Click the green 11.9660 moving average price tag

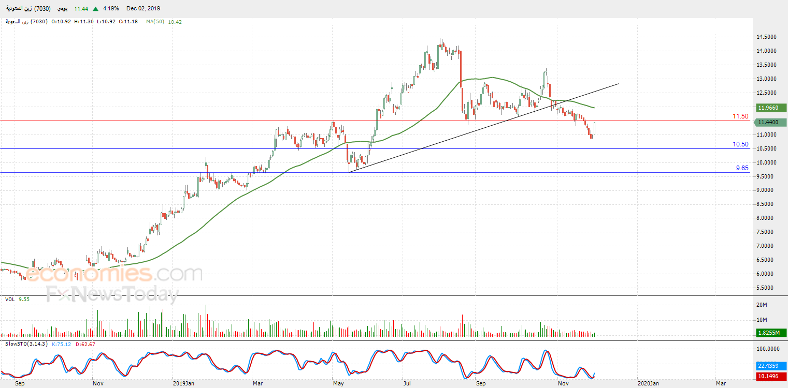click(x=770, y=108)
